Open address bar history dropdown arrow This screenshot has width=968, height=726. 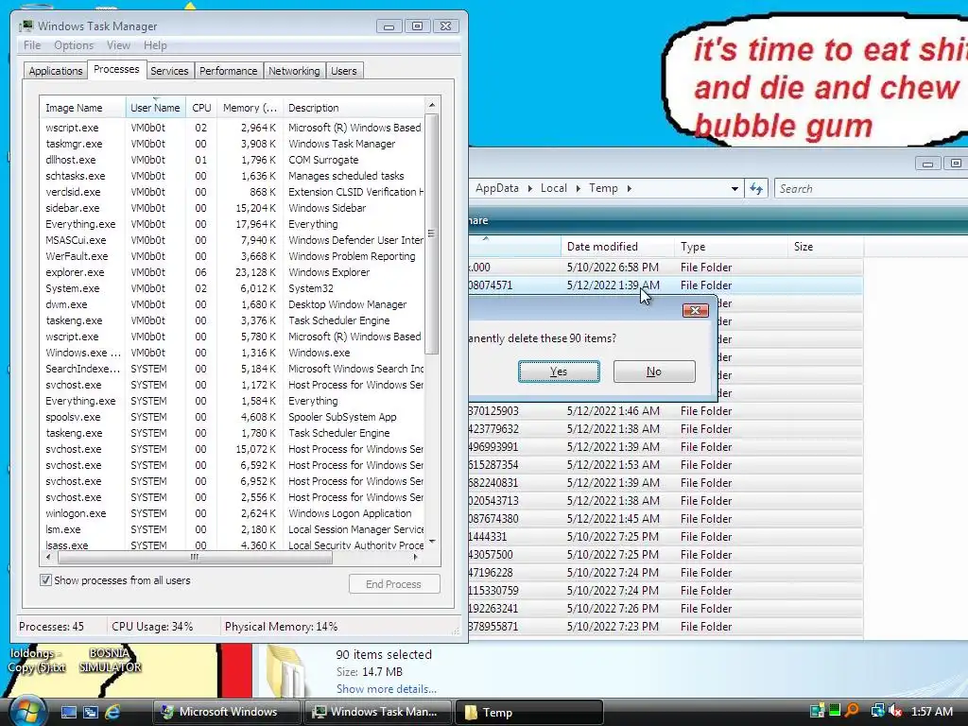click(735, 189)
